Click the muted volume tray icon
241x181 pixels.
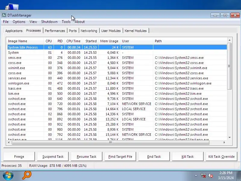pyautogui.click(x=210, y=176)
